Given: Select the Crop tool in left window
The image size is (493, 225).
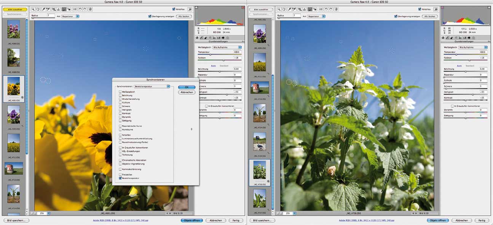Looking at the screenshot, I should point(54,9).
